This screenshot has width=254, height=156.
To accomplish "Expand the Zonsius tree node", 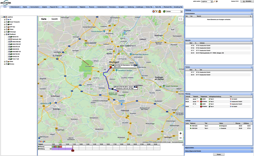I will click(x=5, y=64).
